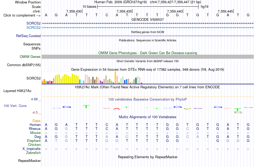Click the 'RefSeq genes from NCBI' title

[148, 32]
